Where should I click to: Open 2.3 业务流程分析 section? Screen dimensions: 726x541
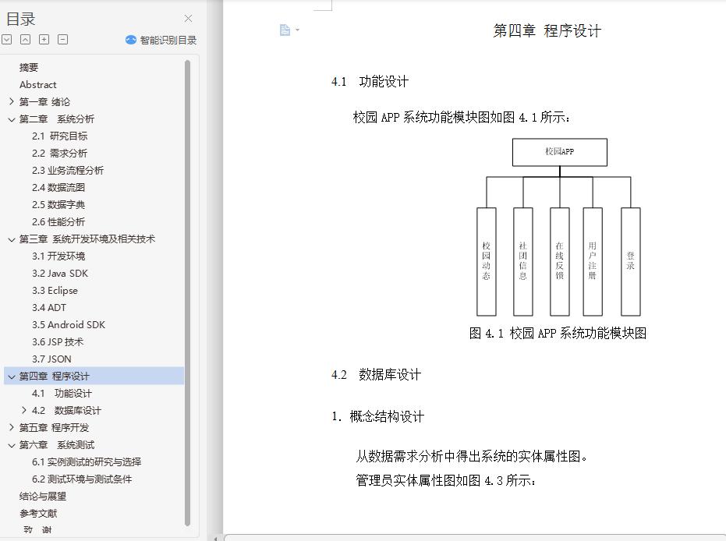point(68,170)
